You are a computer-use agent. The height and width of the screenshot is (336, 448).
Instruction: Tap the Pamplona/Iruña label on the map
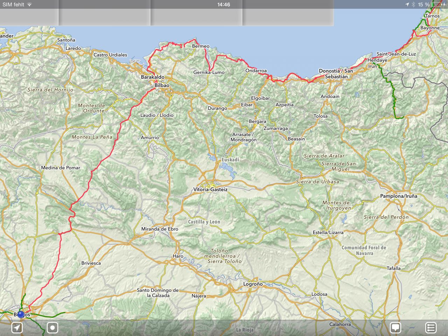click(399, 196)
